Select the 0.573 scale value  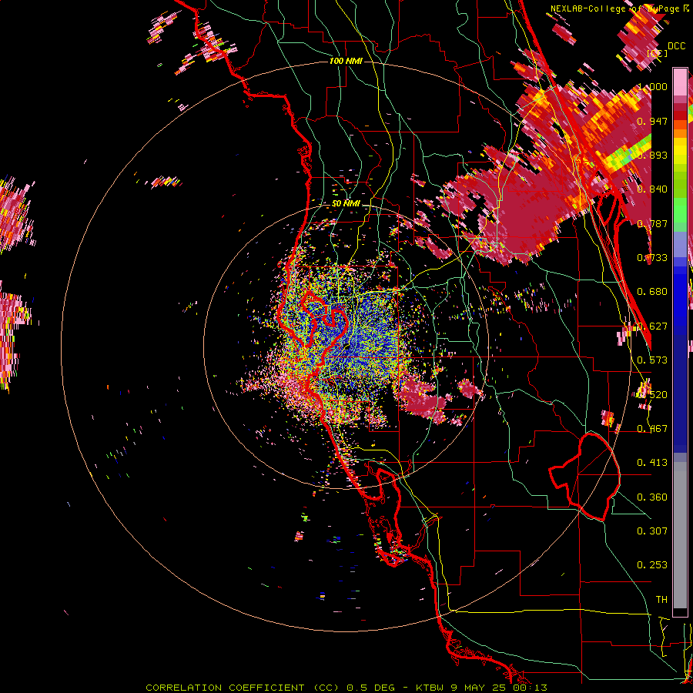[652, 360]
